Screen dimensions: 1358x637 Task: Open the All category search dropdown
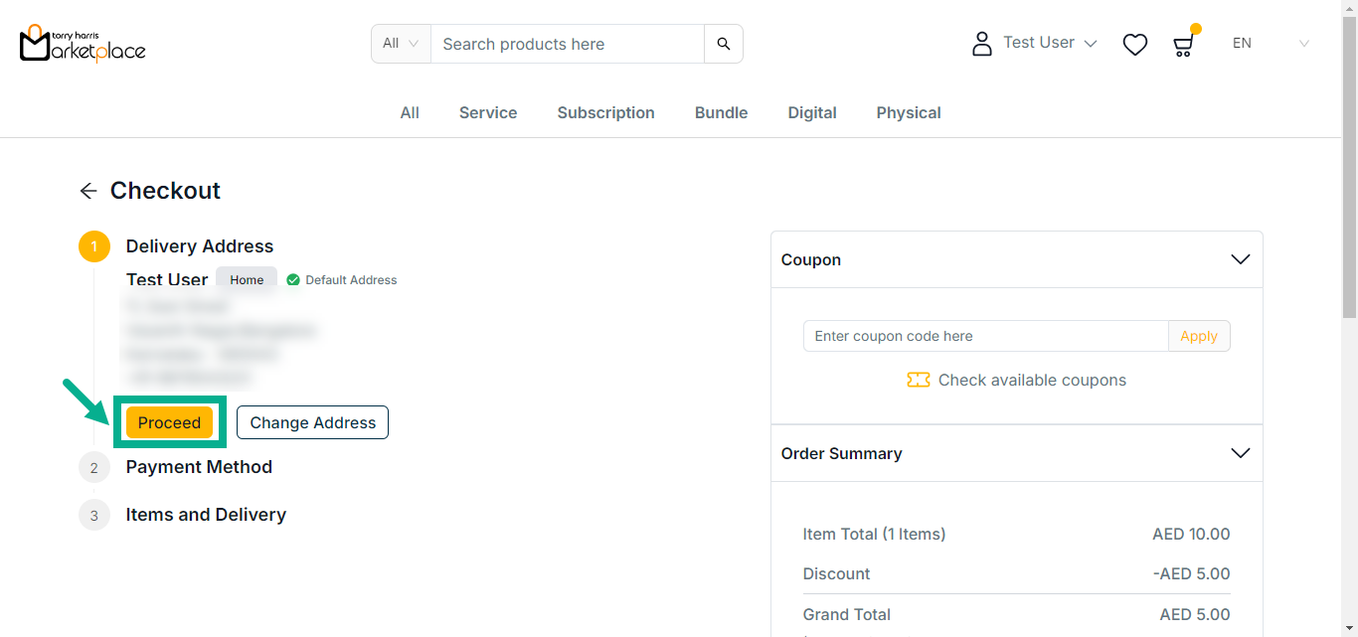click(x=401, y=44)
